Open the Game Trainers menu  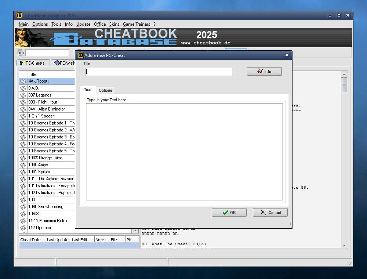[x=137, y=24]
